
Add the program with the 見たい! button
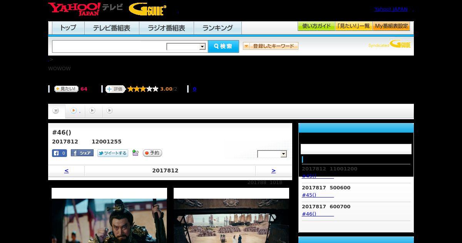(x=66, y=89)
